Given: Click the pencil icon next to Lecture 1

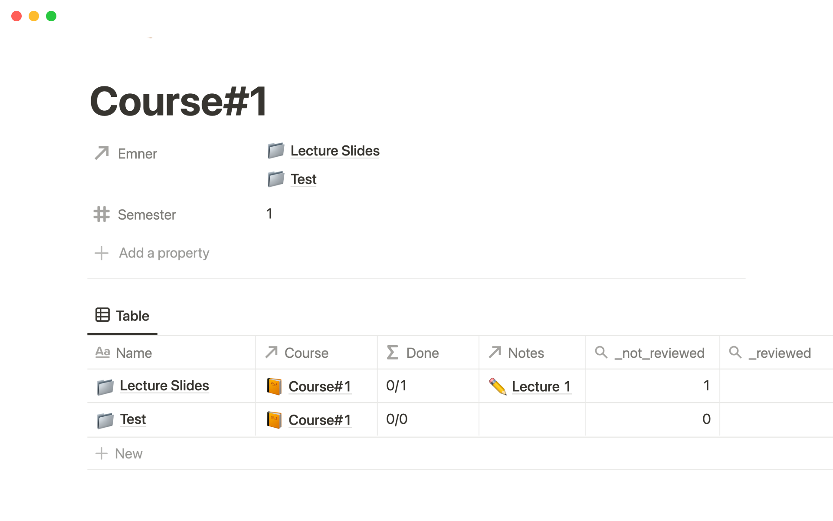Looking at the screenshot, I should tap(497, 386).
